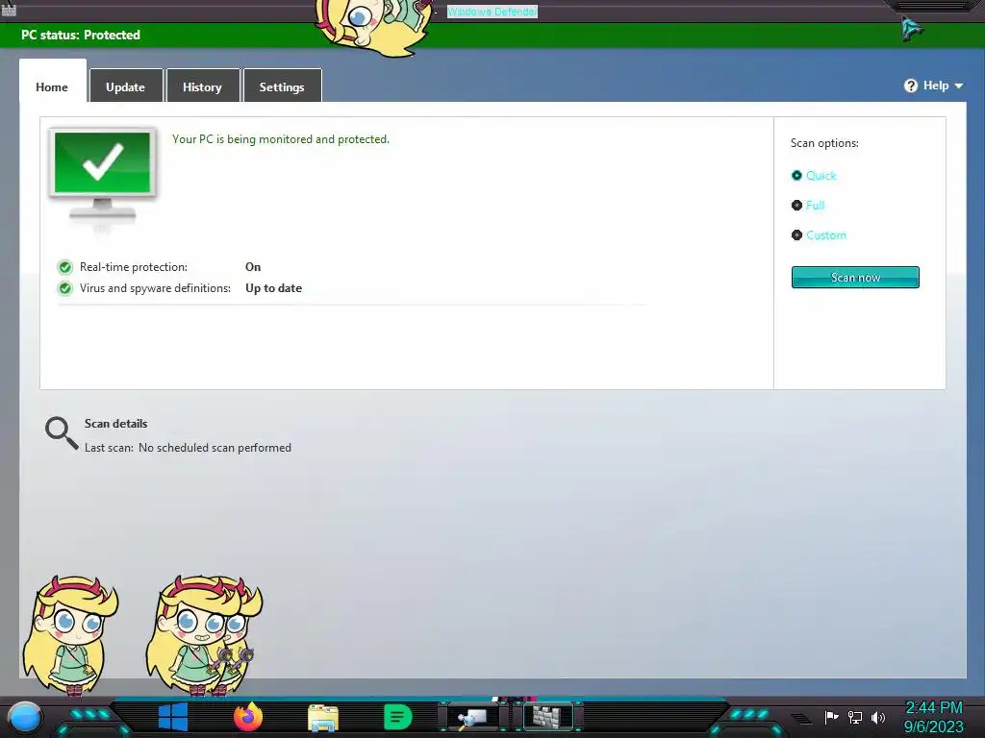The image size is (985, 738).
Task: Start the scan with Scan now
Action: (x=855, y=278)
